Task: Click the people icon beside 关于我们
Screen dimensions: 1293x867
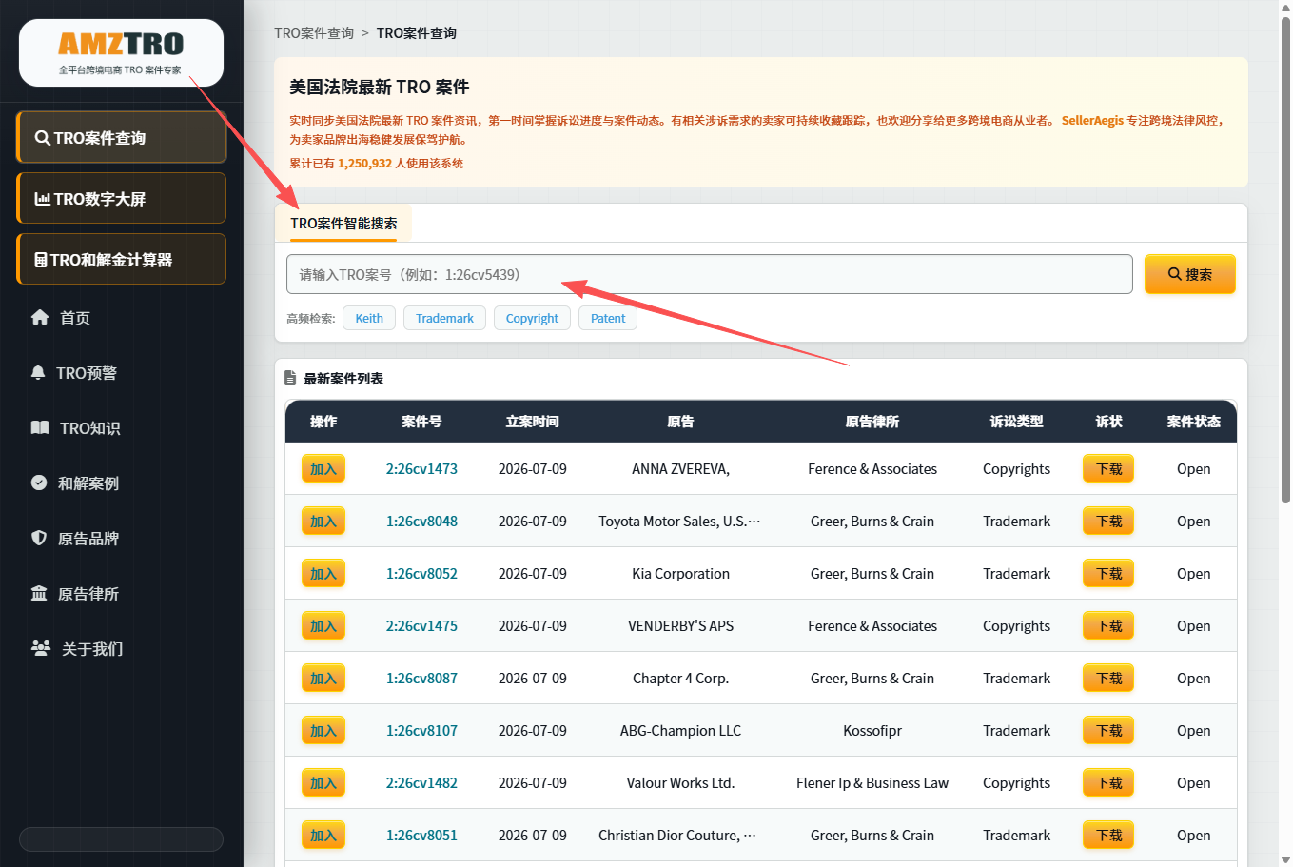Action: 41,648
